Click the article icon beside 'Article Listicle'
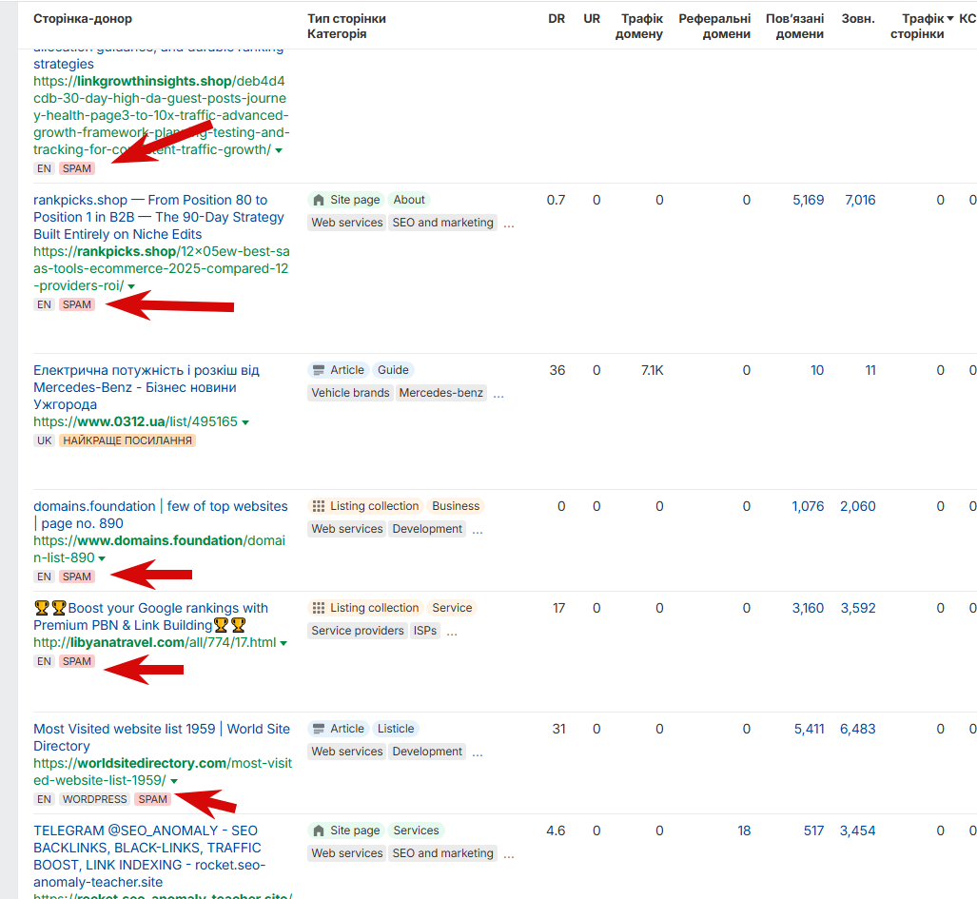This screenshot has width=977, height=899. click(x=319, y=729)
